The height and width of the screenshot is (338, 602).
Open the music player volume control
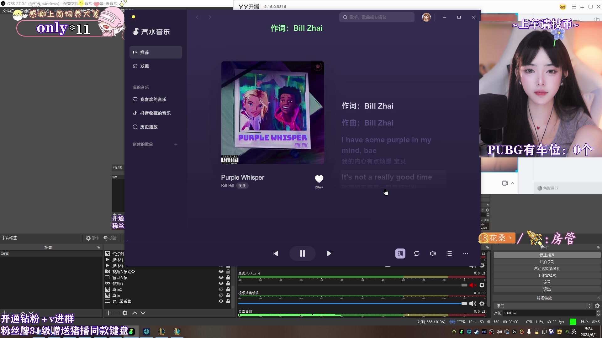[x=433, y=253]
